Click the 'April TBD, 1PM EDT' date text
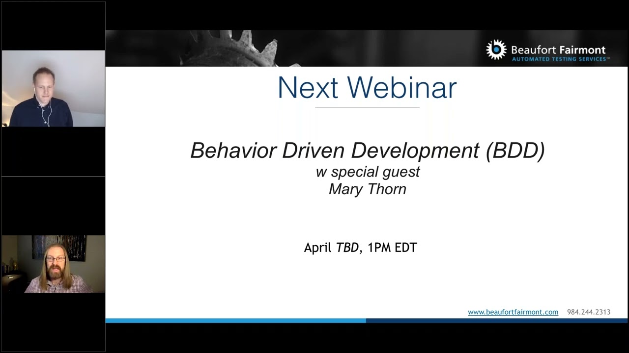Screen dimensions: 629x353 coord(360,248)
